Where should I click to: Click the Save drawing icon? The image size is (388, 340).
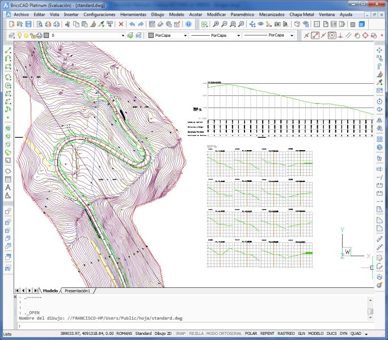click(28, 24)
